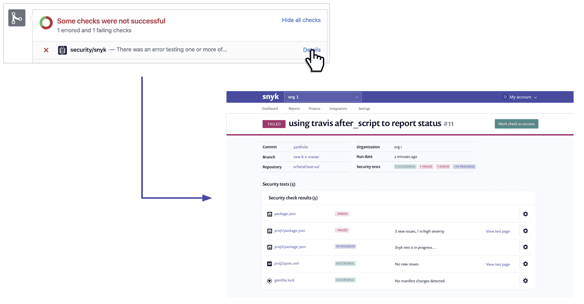Click the security/snyk avatar icon
The image size is (584, 304).
(x=62, y=50)
